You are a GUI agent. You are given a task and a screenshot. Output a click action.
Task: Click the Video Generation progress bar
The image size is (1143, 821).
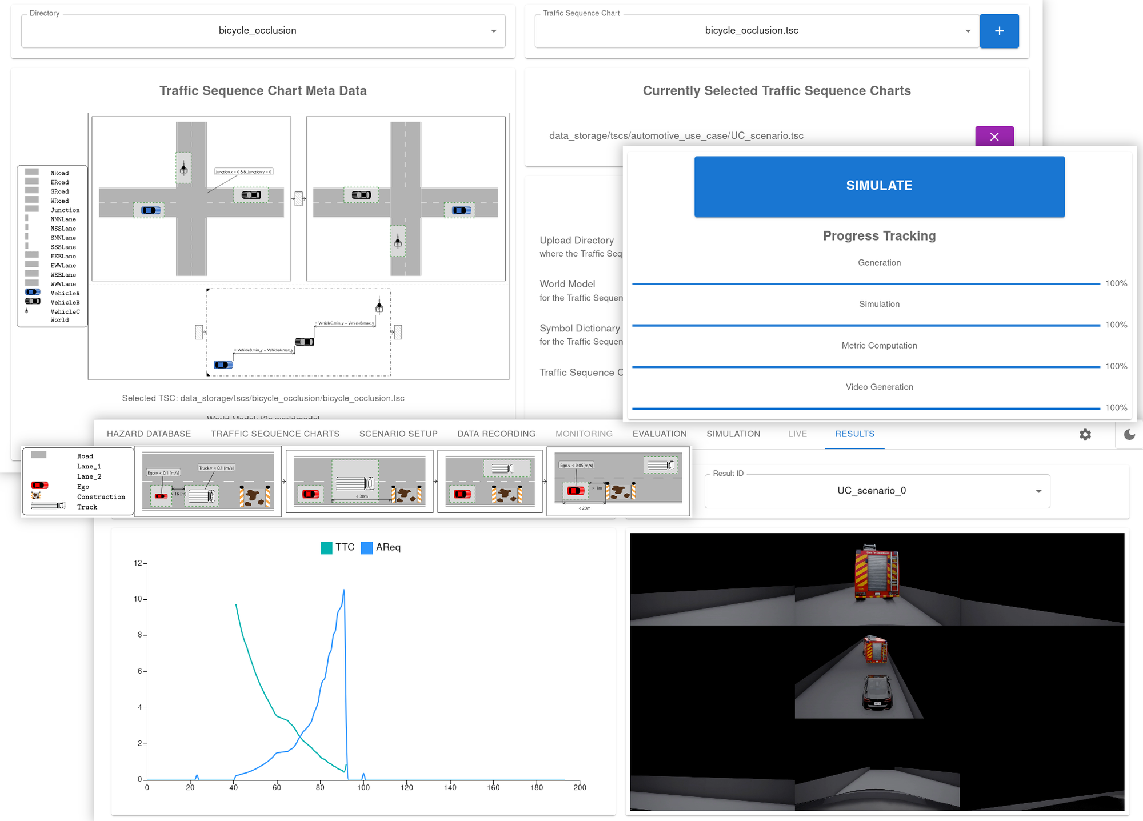coord(865,408)
